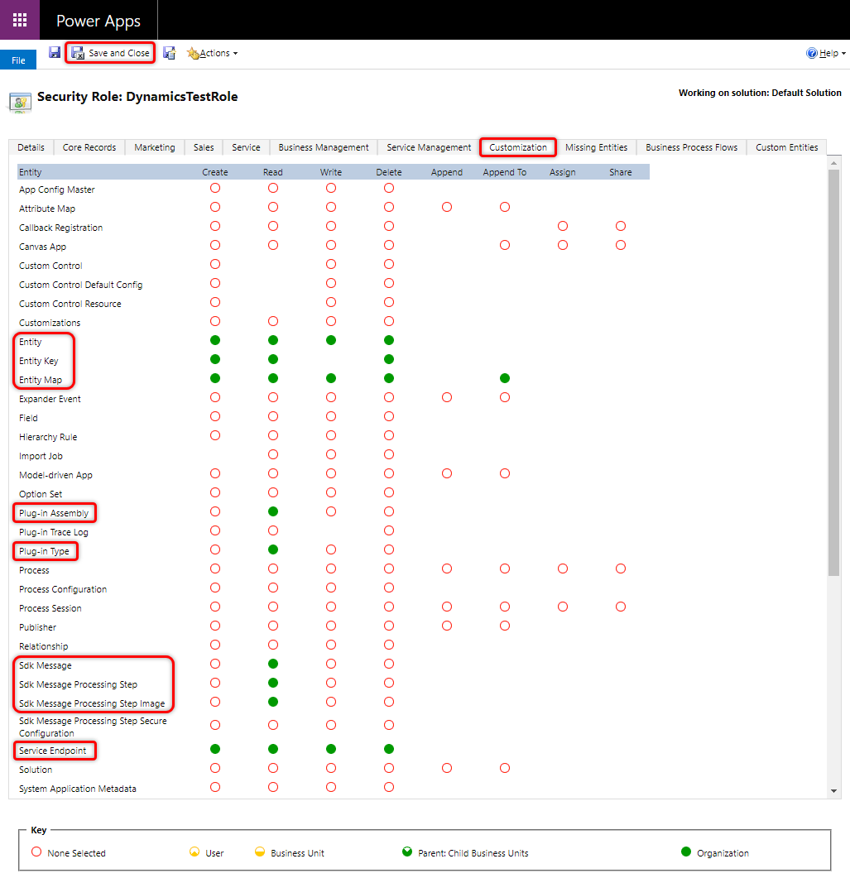Toggle Create privilege for Option Set
The width and height of the screenshot is (850, 878).
[x=215, y=492]
